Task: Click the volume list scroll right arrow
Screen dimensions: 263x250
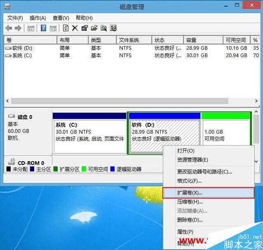Action: tap(256, 101)
